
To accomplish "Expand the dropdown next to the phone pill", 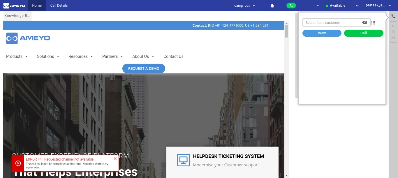I will pos(318,6).
